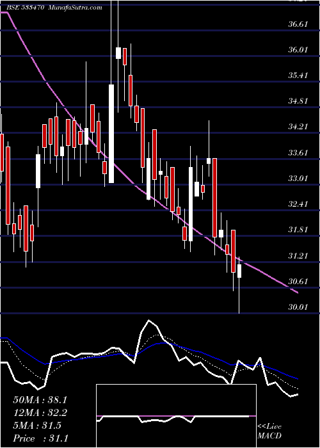Select the 33.61 price axis label

[298, 152]
